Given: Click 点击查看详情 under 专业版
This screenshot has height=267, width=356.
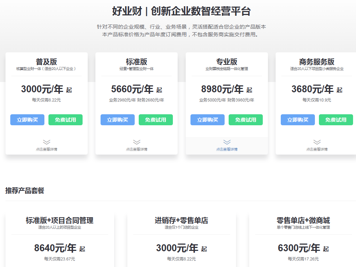Looking at the screenshot, I should 227,149.
